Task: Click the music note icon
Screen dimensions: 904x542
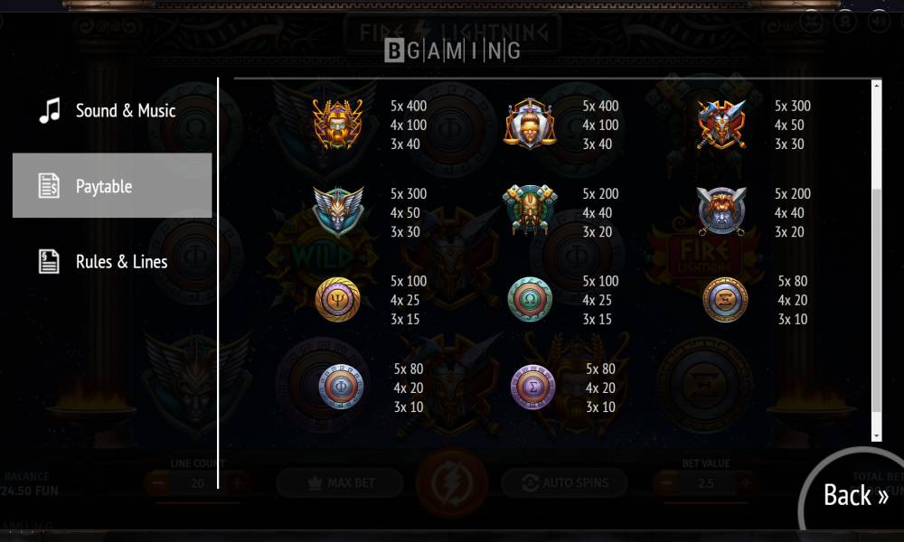Action: (50, 110)
